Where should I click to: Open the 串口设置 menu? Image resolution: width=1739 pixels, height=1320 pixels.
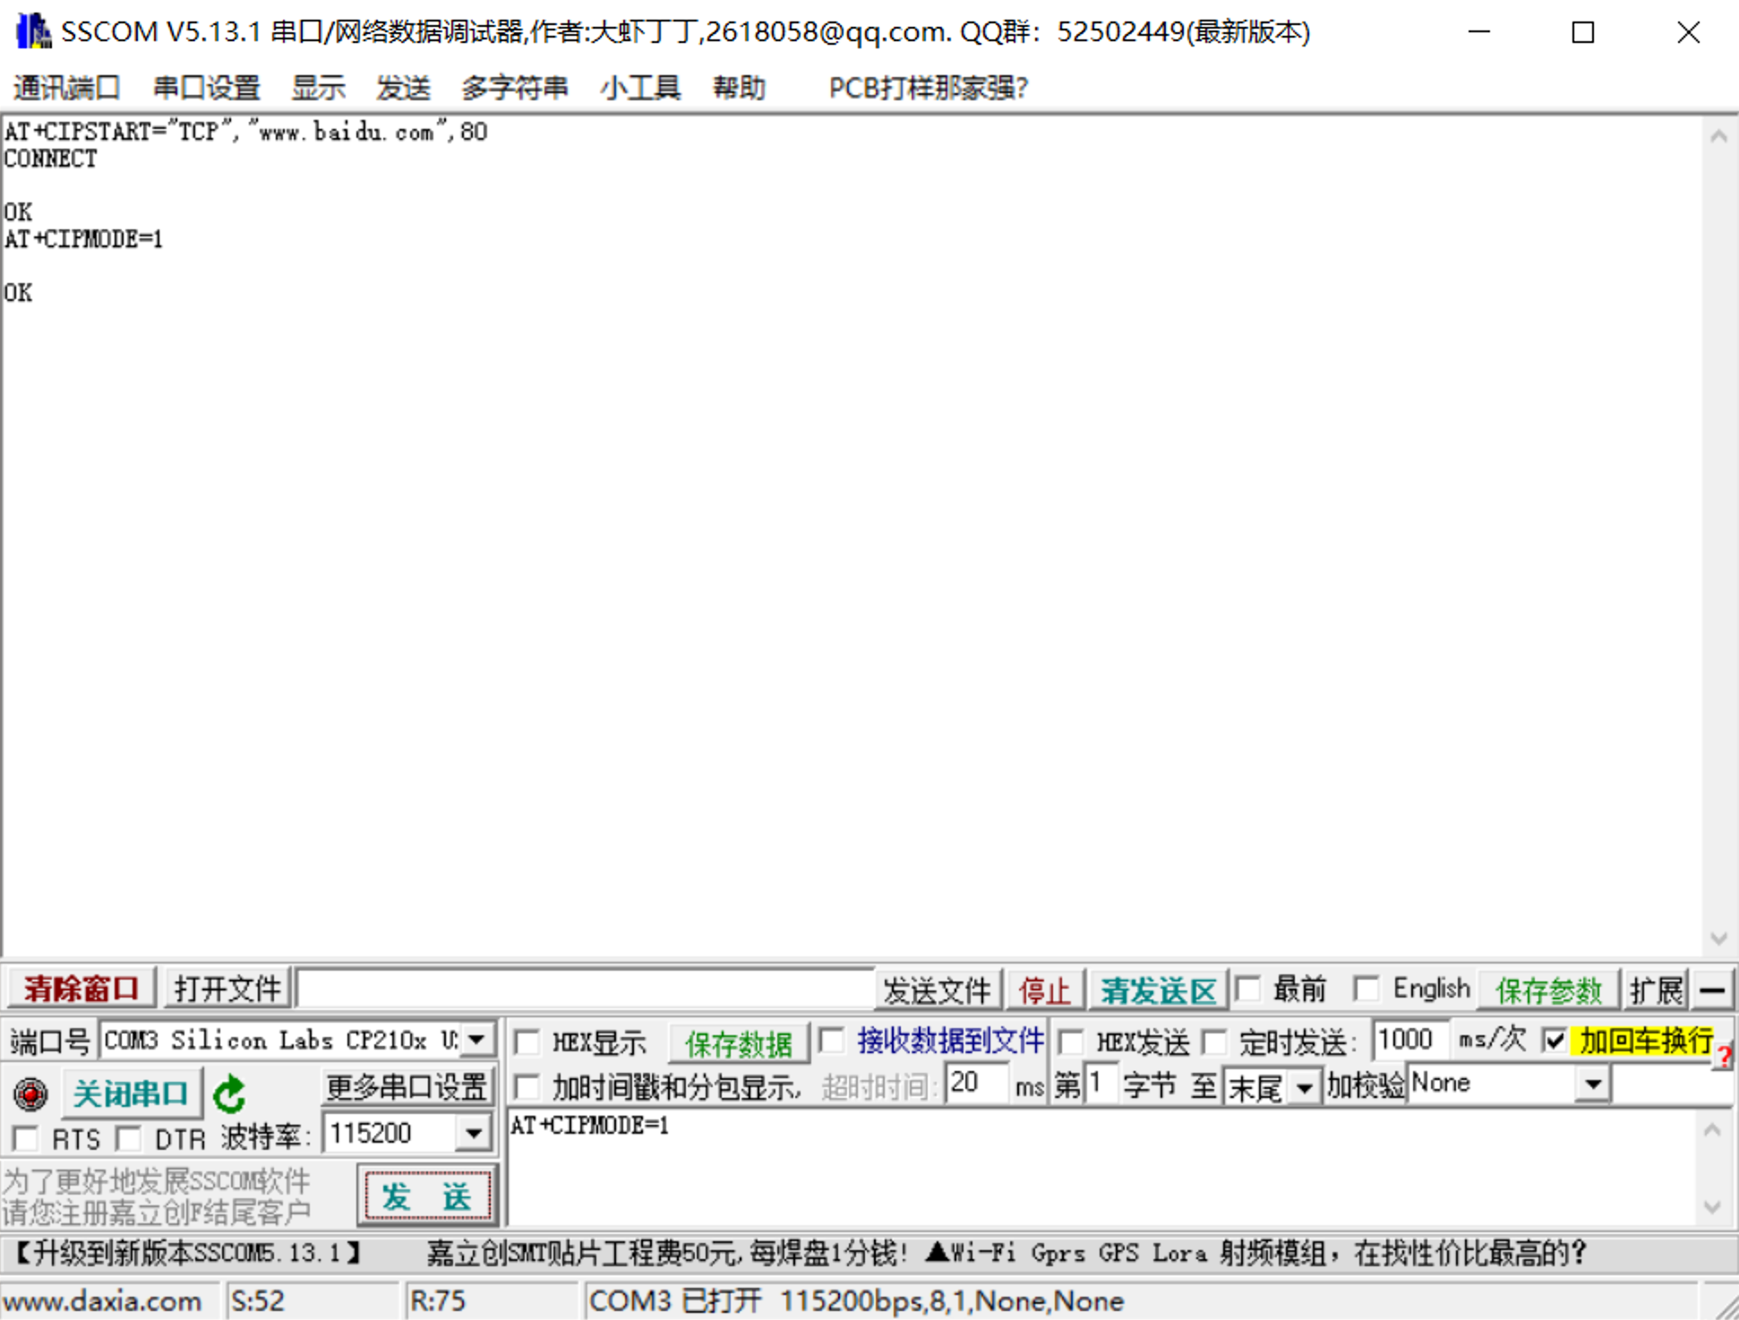[206, 88]
